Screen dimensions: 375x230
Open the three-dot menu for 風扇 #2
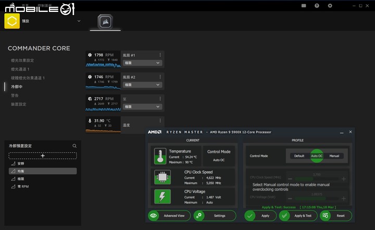[x=160, y=77]
